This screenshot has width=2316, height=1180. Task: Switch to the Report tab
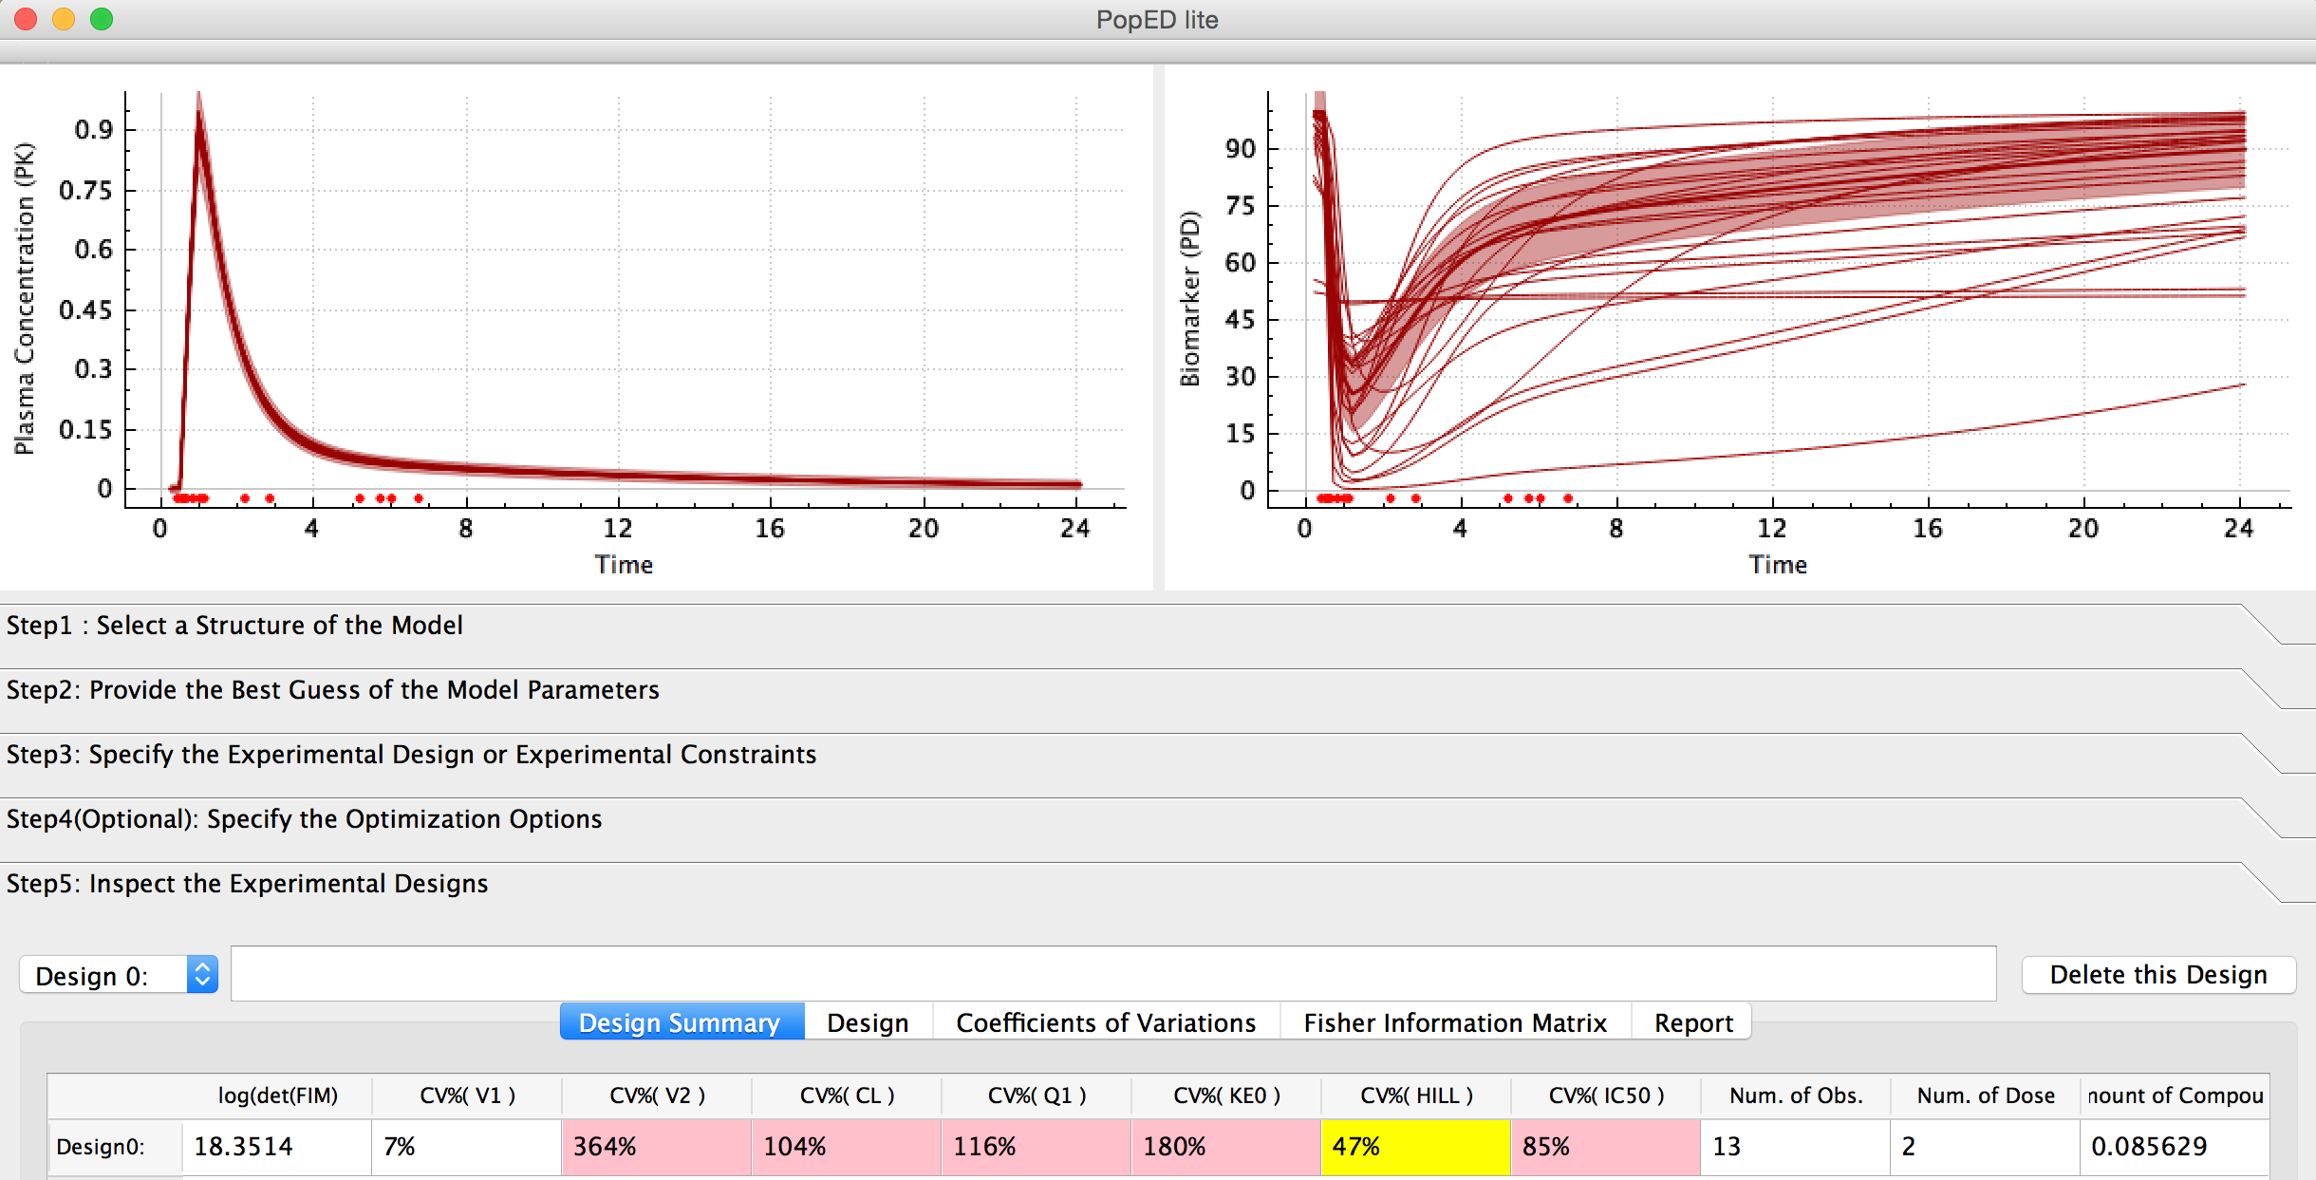pyautogui.click(x=1692, y=1022)
